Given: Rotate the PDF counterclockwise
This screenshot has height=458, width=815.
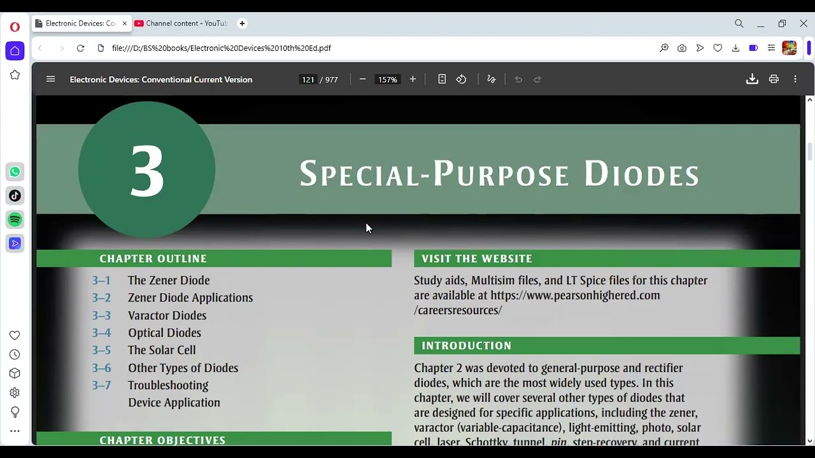Looking at the screenshot, I should [462, 80].
